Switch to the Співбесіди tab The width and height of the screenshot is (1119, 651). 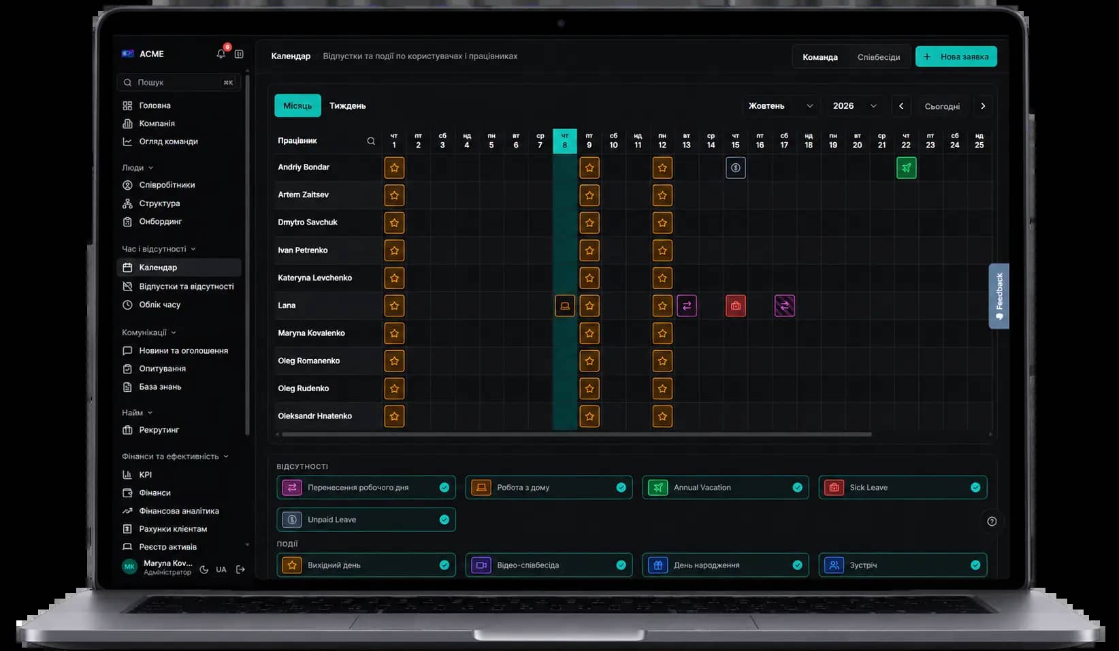[x=879, y=57]
